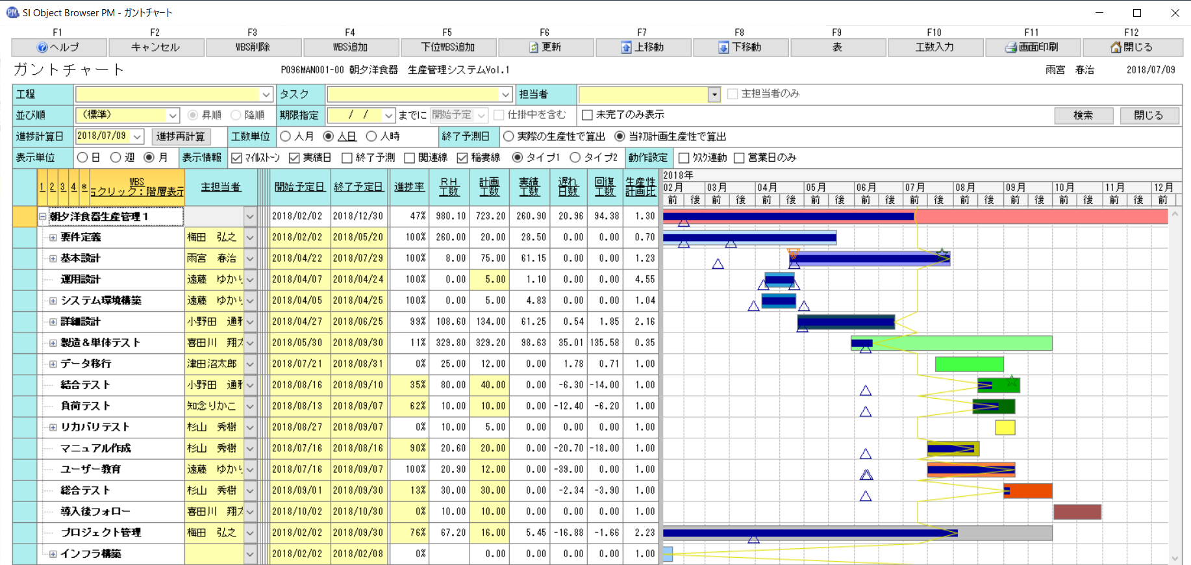
Task: Click the SI Object Browser PM app icon
Action: [x=12, y=12]
